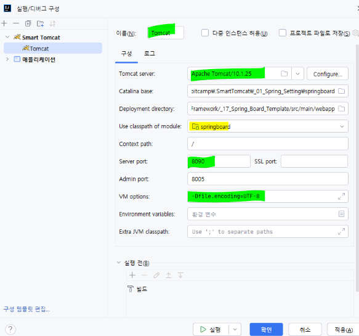Switch to the 로그 tab
Screen dimensions: 359x336
[x=149, y=54]
